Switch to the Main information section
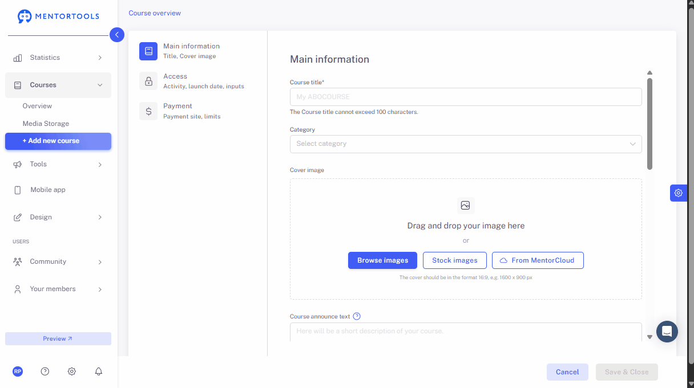 (191, 51)
